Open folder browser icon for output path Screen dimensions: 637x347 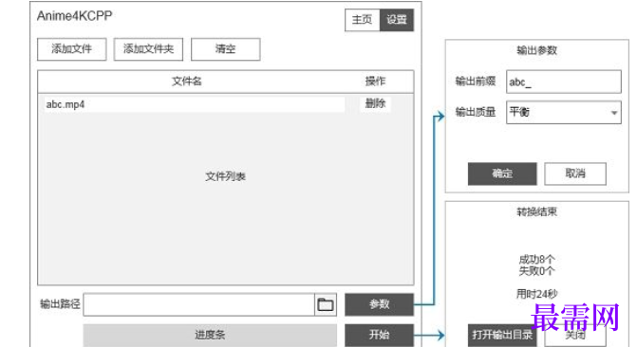coord(326,304)
